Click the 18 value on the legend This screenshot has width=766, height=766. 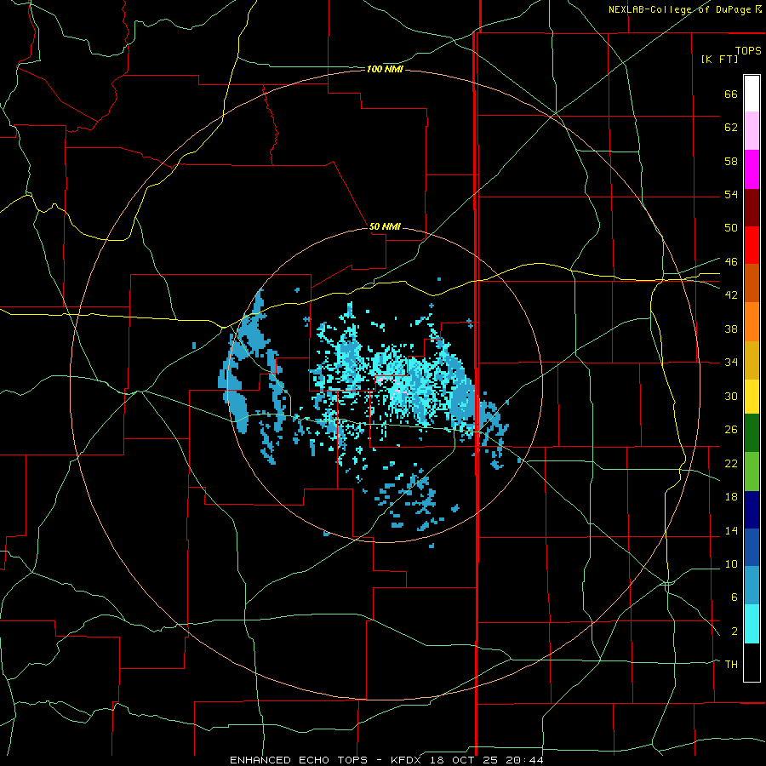click(731, 497)
